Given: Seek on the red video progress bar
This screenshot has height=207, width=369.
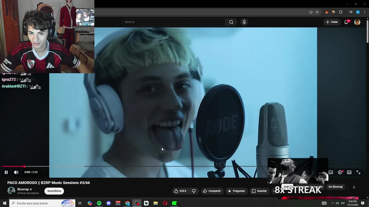Looking at the screenshot, I should (x=13, y=166).
